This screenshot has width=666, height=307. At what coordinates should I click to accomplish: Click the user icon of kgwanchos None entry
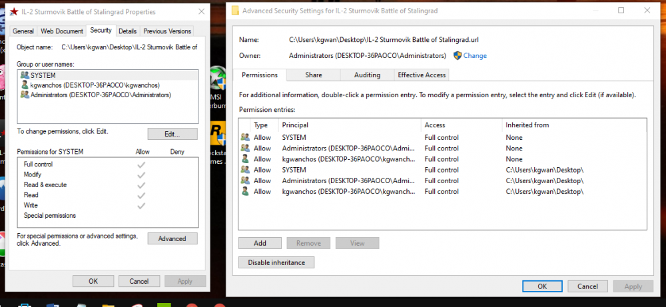point(245,158)
